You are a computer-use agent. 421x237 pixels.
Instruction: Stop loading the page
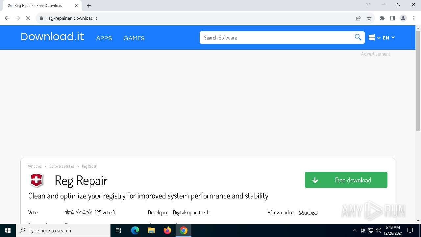(x=28, y=18)
